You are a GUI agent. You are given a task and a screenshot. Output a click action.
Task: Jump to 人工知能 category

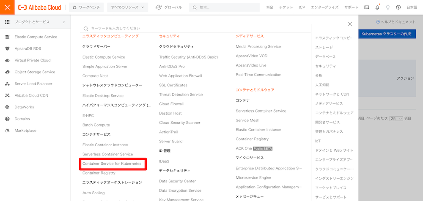tap(322, 85)
